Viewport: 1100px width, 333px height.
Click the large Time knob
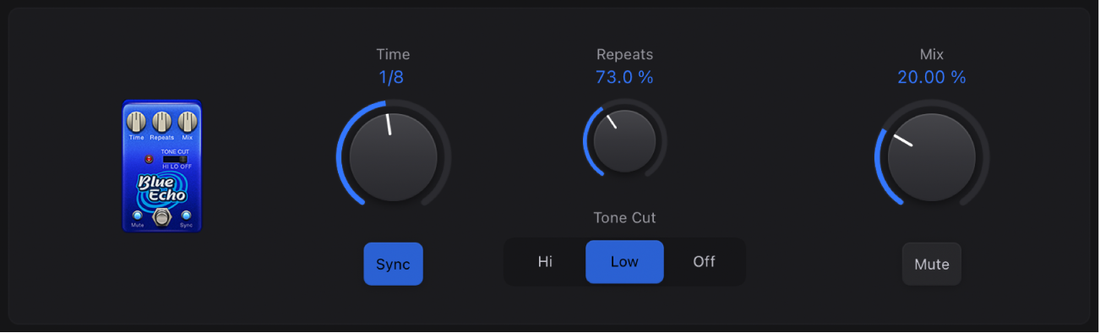point(393,157)
